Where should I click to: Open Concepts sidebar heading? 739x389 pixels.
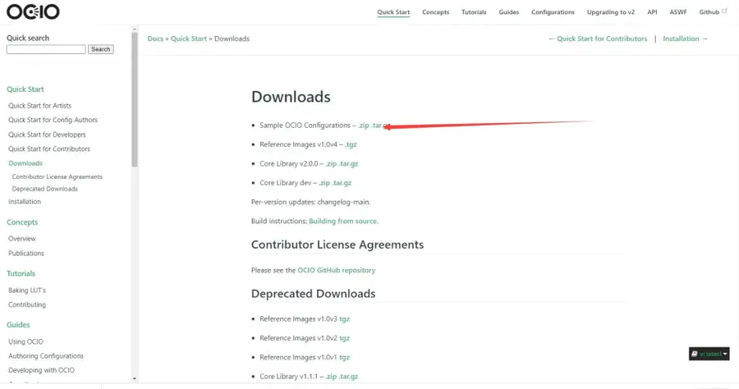click(22, 222)
